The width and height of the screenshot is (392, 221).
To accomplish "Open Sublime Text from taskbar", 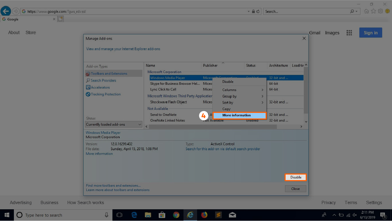I will 218,215.
